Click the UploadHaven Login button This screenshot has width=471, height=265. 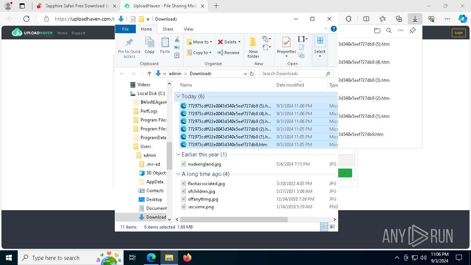click(x=458, y=33)
